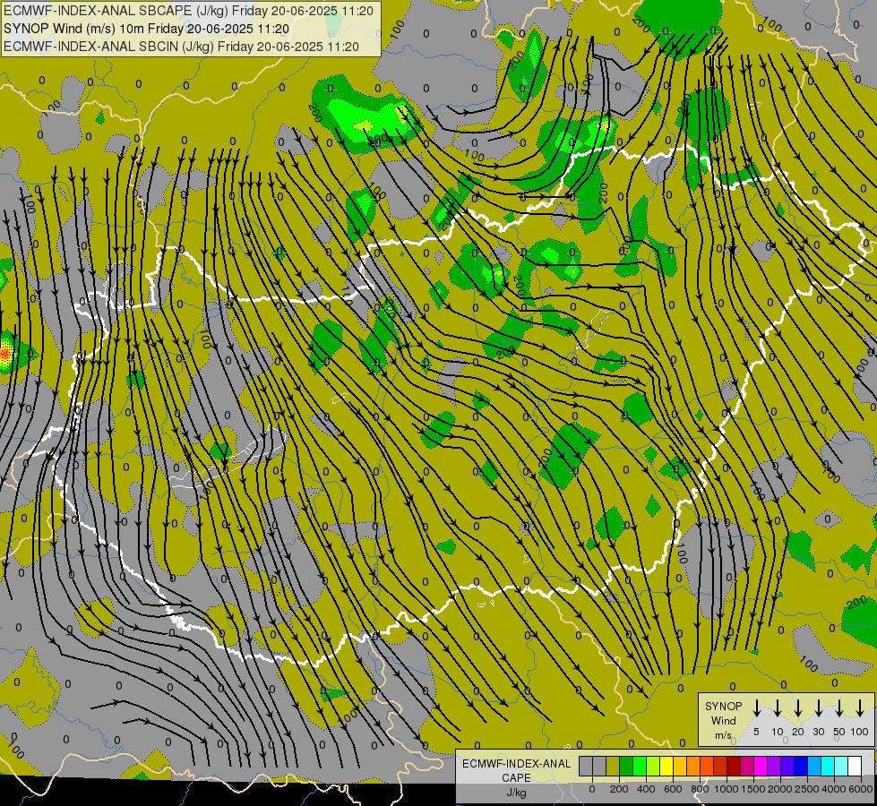Pick the pale cyan swatch right of 4000 tick
The image size is (877, 806).
(x=840, y=766)
